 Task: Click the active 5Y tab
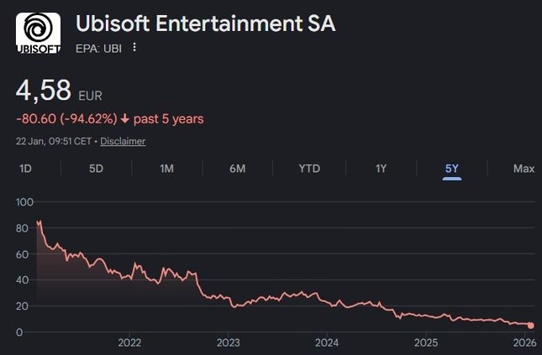coord(452,169)
